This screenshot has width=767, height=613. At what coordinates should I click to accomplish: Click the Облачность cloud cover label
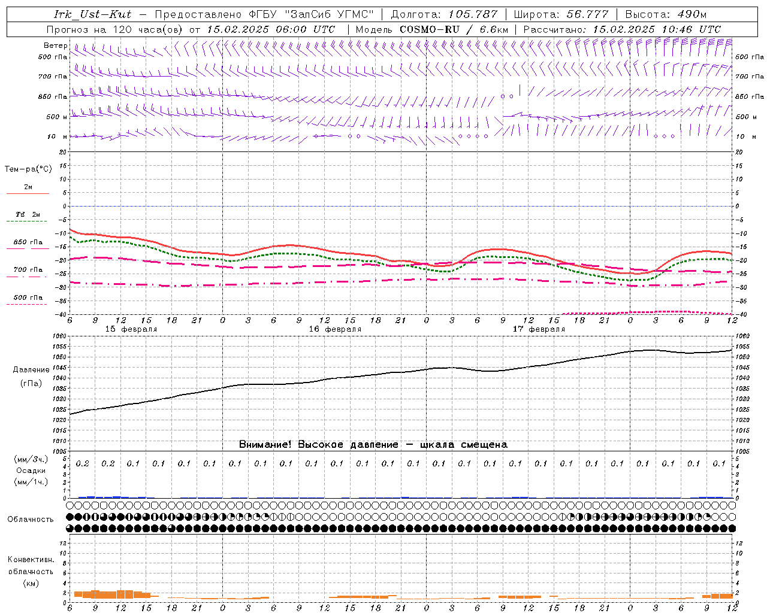(31, 520)
